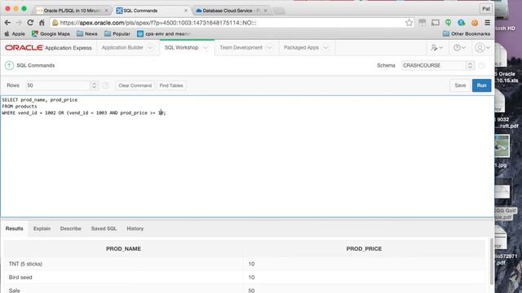The image size is (522, 293).
Task: Open the Google Maps bookmark
Action: point(51,34)
